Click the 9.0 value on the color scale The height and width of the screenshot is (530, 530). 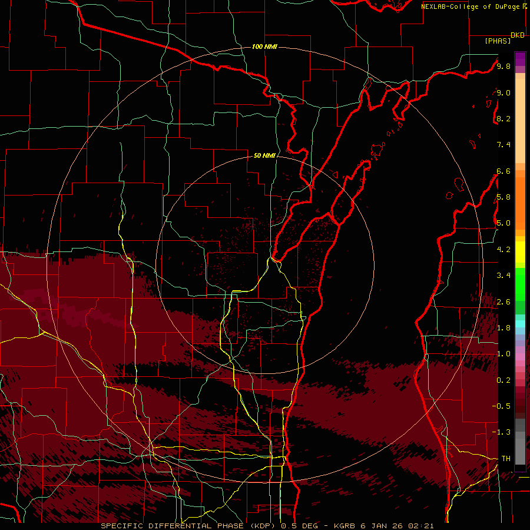503,92
